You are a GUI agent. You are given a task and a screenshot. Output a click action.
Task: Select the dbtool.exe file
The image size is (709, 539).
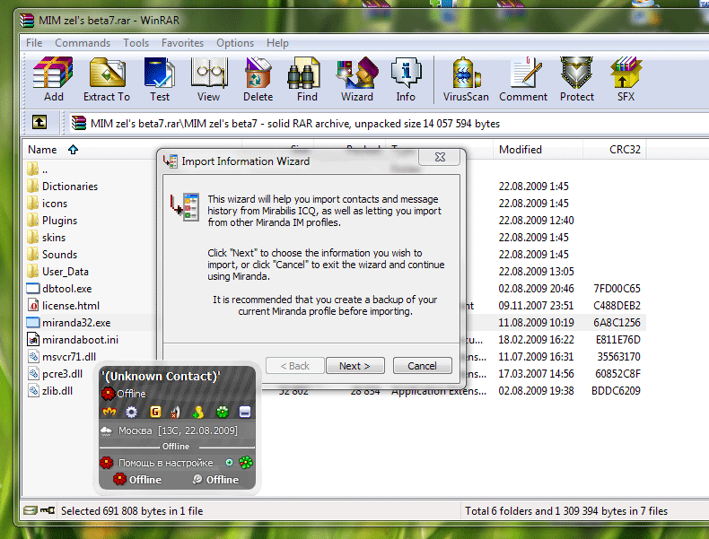66,289
